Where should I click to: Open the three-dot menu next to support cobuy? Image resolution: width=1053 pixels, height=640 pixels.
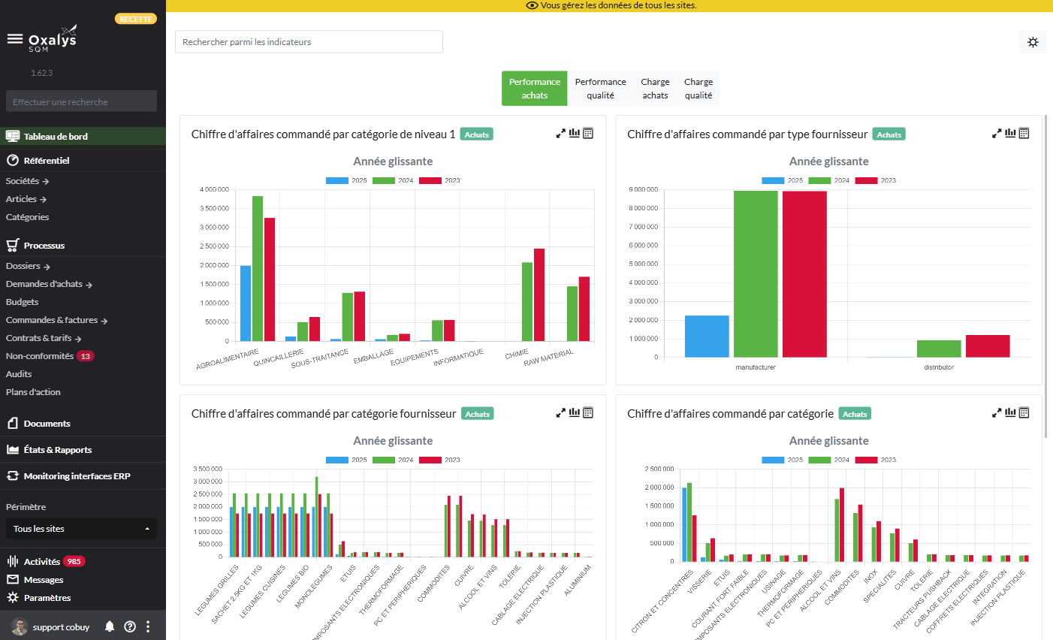pyautogui.click(x=147, y=626)
